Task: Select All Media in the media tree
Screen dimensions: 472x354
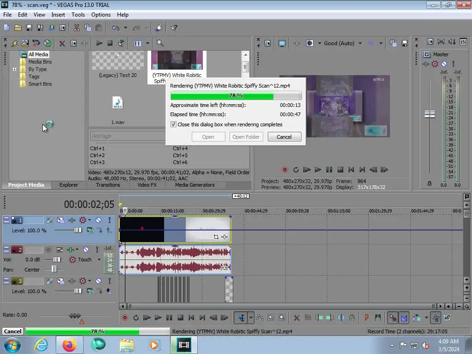Action: 38,54
